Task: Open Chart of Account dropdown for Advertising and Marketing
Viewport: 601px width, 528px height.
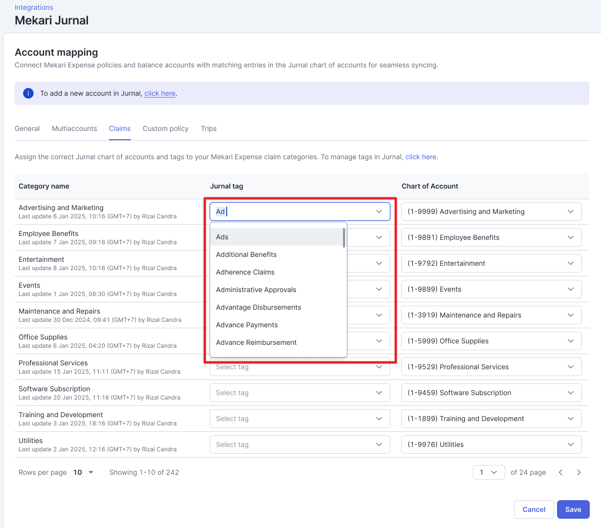Action: pos(492,211)
